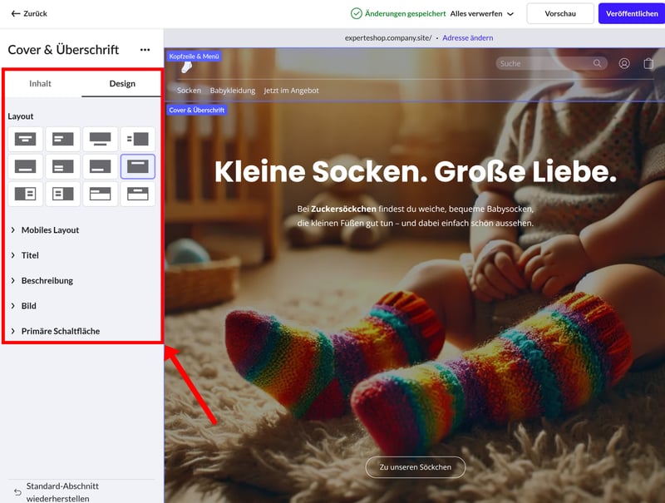665x503 pixels.
Task: Open the Alles verwerfen dropdown
Action: click(482, 13)
